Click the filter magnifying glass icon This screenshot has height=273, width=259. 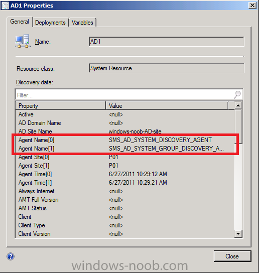237,95
